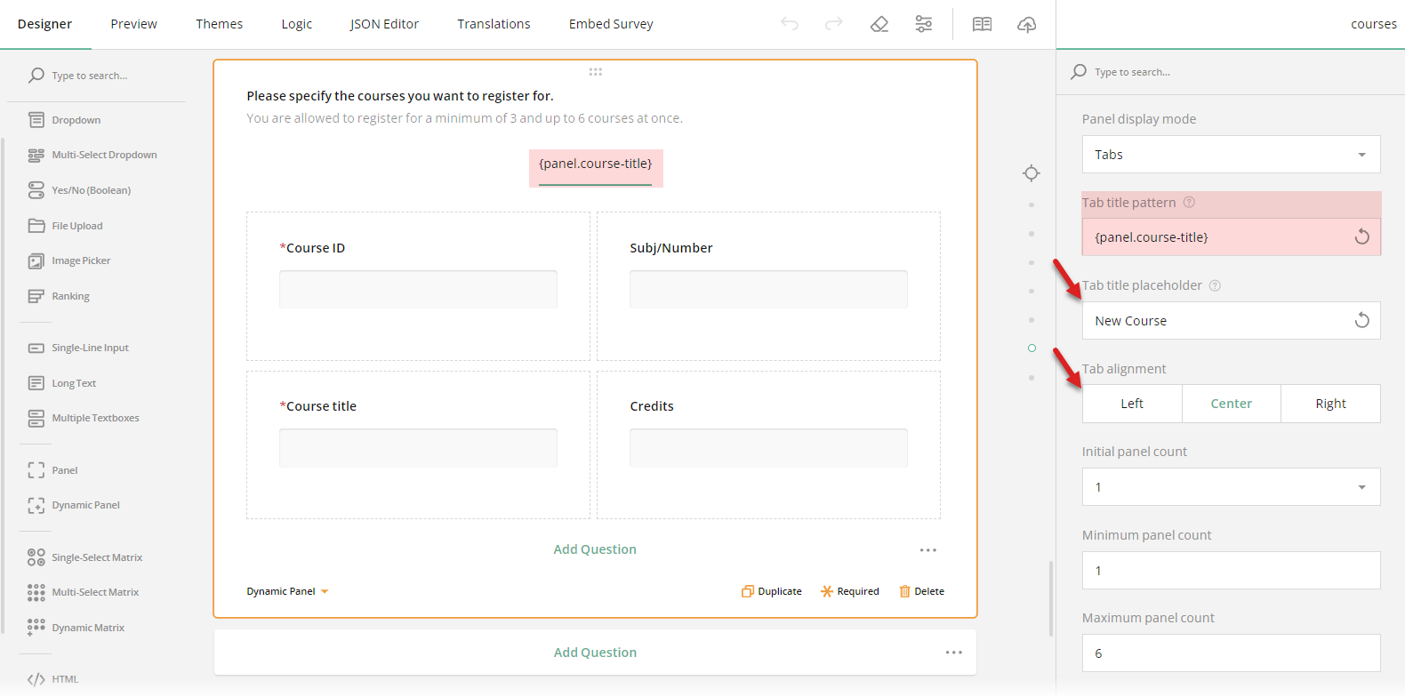Open more options next to bottom Add Question
This screenshot has width=1405, height=697.
click(x=954, y=653)
